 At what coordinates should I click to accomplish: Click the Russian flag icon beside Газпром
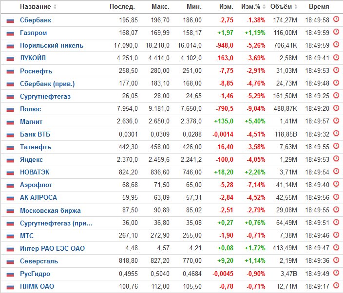(x=10, y=33)
